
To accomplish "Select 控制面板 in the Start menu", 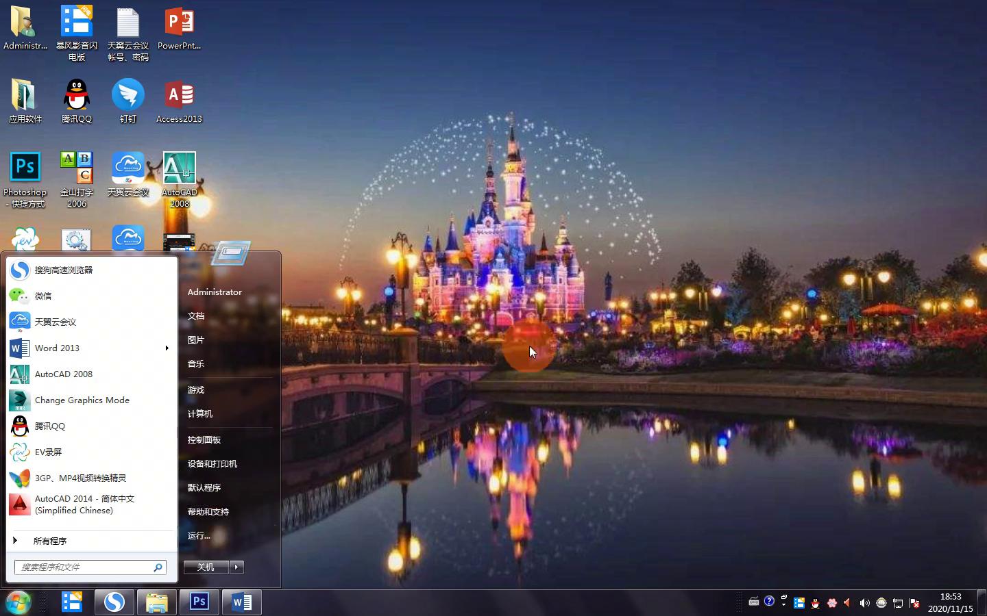I will [204, 439].
